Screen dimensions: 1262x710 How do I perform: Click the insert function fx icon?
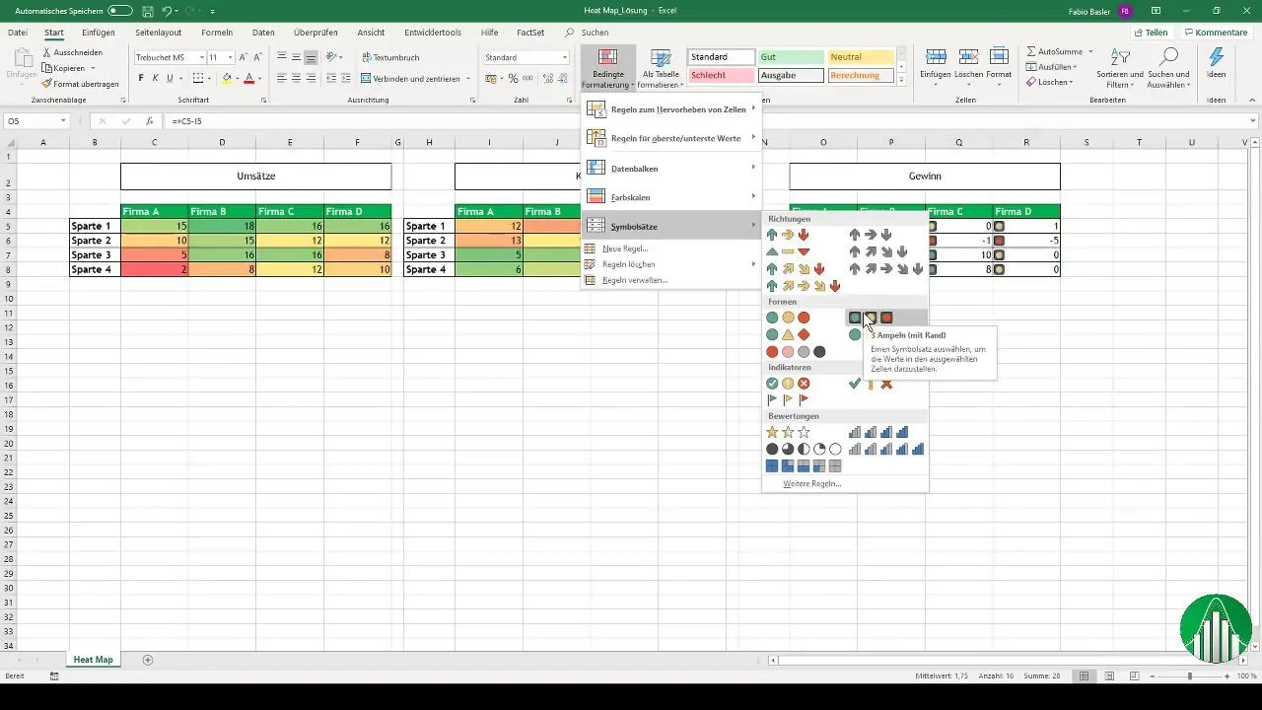[x=149, y=121]
